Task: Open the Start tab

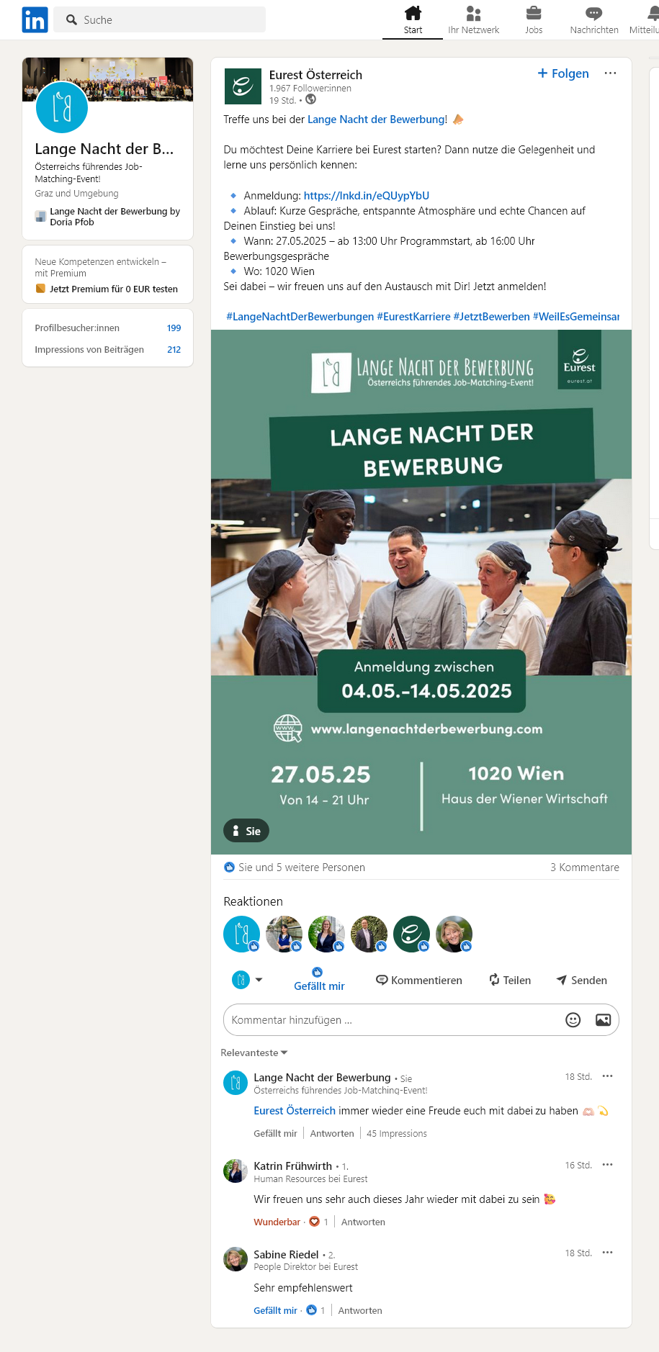Action: (x=413, y=20)
